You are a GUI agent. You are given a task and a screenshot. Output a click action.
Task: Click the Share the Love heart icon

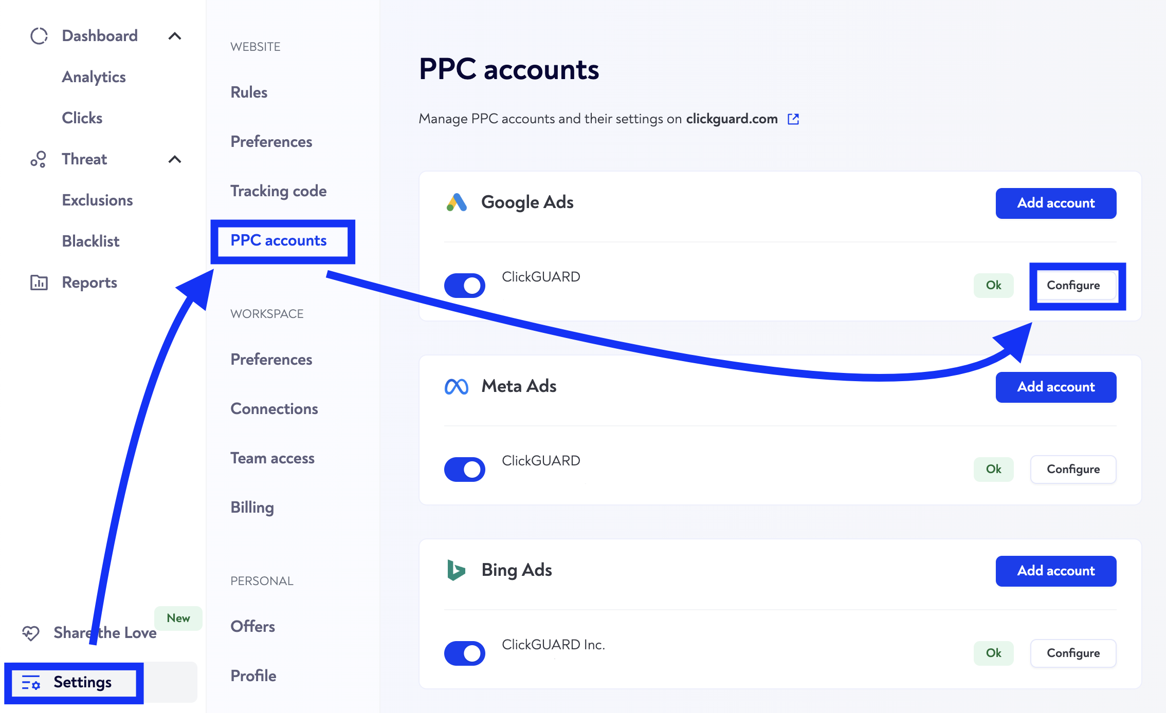tap(31, 633)
